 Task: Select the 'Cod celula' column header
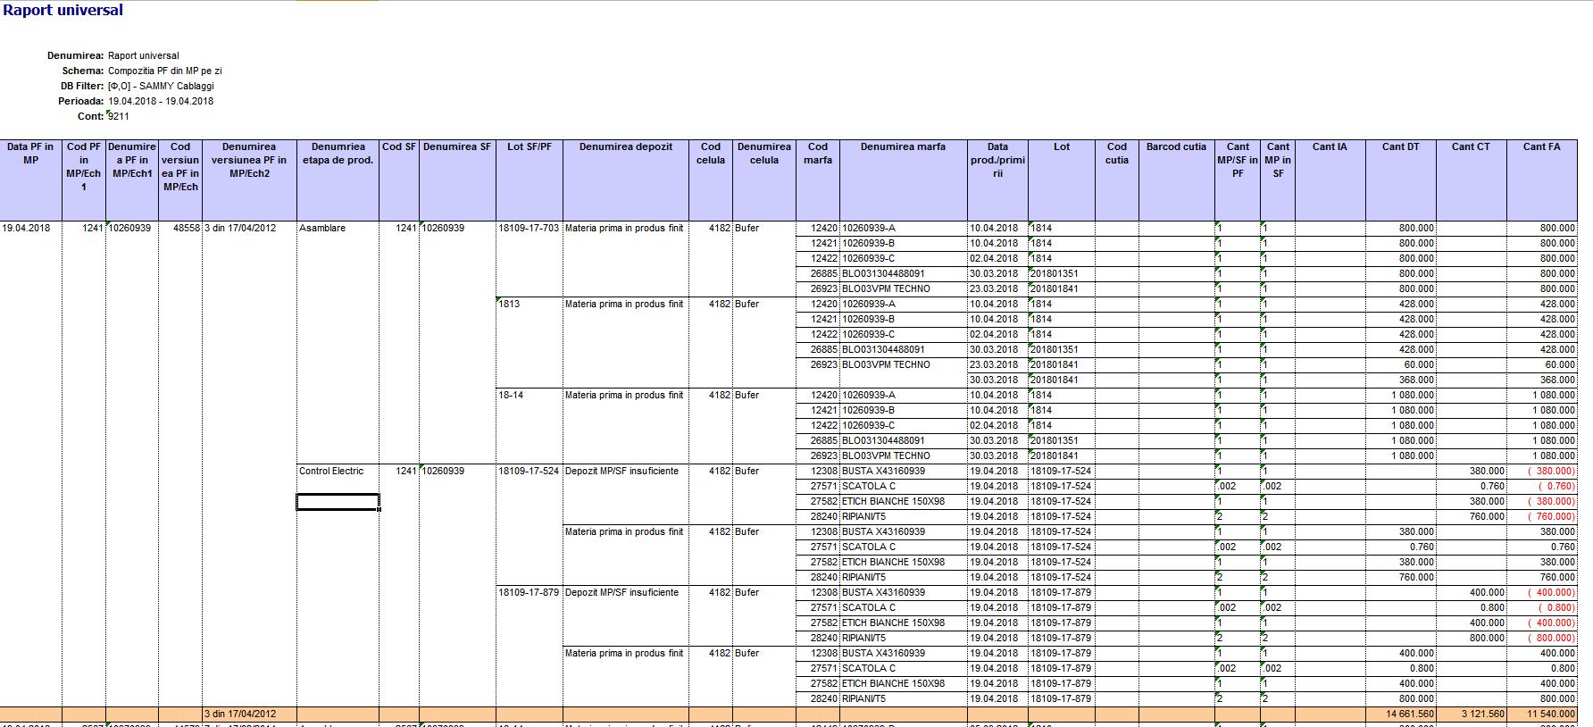(x=711, y=180)
